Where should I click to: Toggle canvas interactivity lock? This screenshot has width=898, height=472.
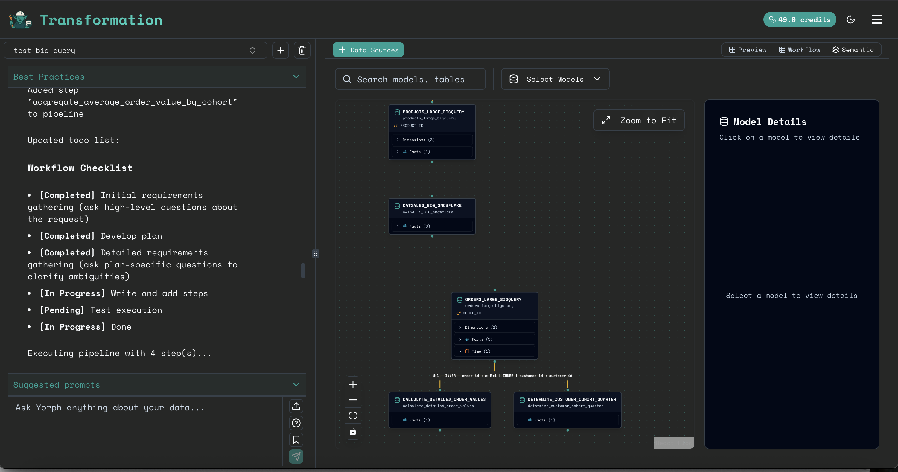click(353, 432)
